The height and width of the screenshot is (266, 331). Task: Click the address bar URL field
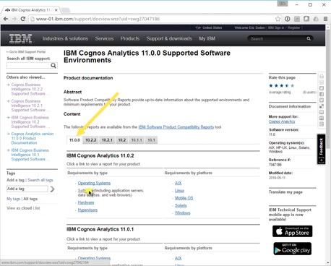(x=154, y=19)
